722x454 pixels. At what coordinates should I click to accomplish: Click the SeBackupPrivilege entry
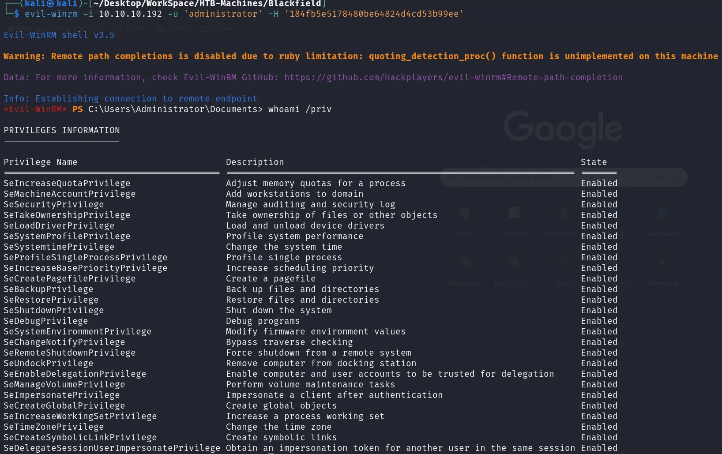49,289
